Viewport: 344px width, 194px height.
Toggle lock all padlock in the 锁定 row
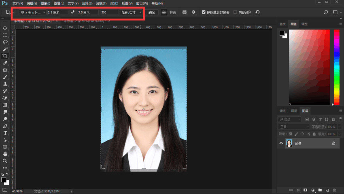(x=314, y=134)
